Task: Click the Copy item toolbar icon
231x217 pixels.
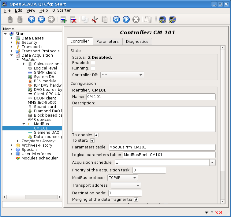Action: [85, 20]
